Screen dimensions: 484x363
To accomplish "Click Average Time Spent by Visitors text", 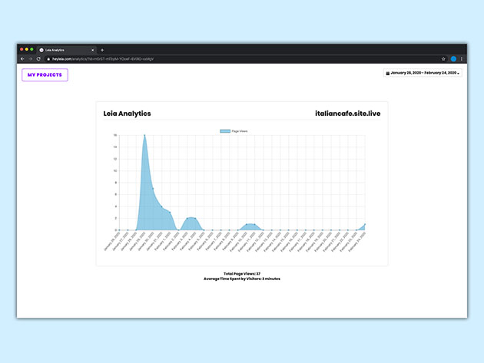I will [x=242, y=279].
